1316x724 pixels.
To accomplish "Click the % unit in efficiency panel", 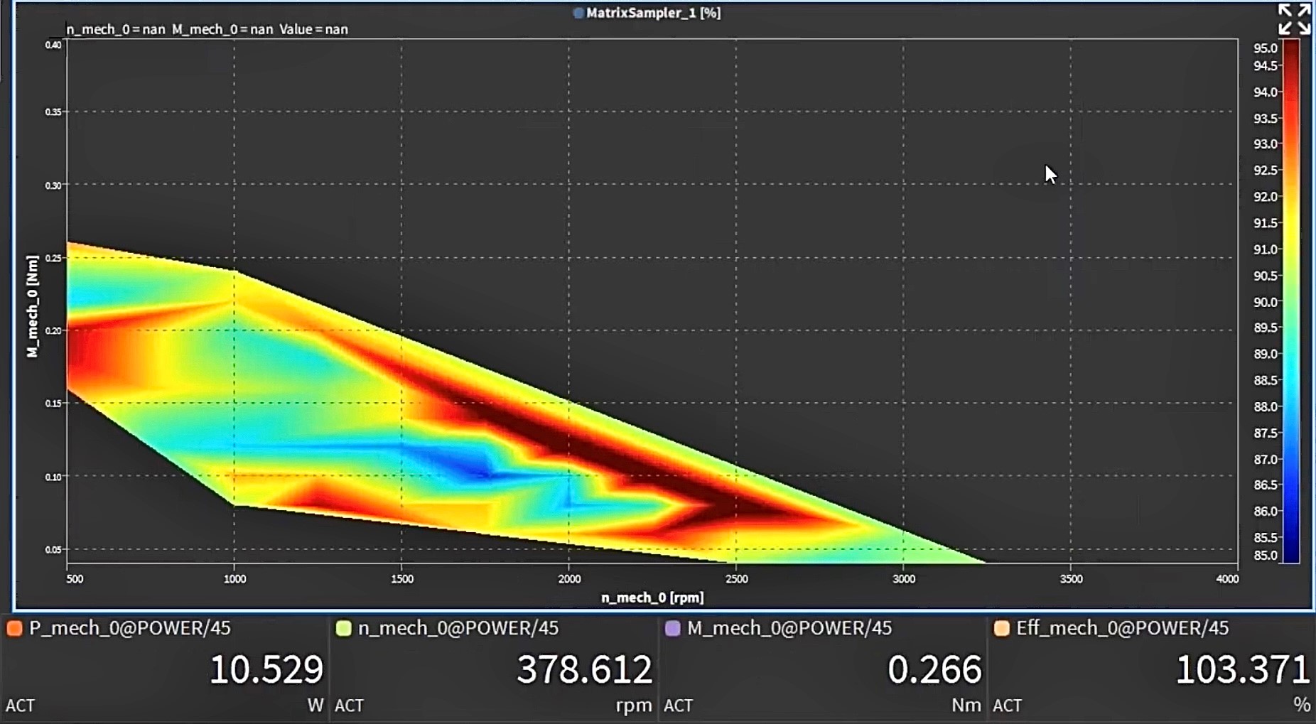I will point(1302,705).
